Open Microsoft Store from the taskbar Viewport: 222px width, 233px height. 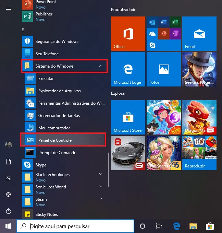[210, 226]
